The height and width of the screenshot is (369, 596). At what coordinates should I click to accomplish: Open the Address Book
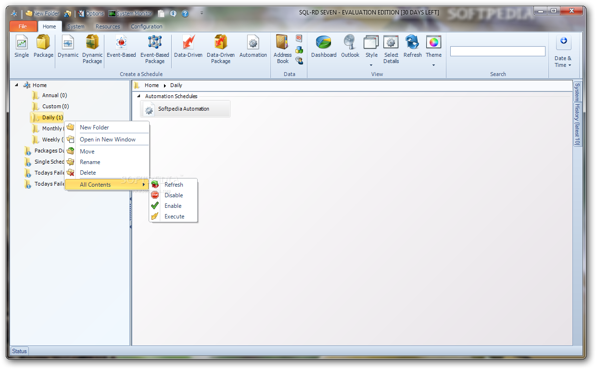[x=283, y=50]
